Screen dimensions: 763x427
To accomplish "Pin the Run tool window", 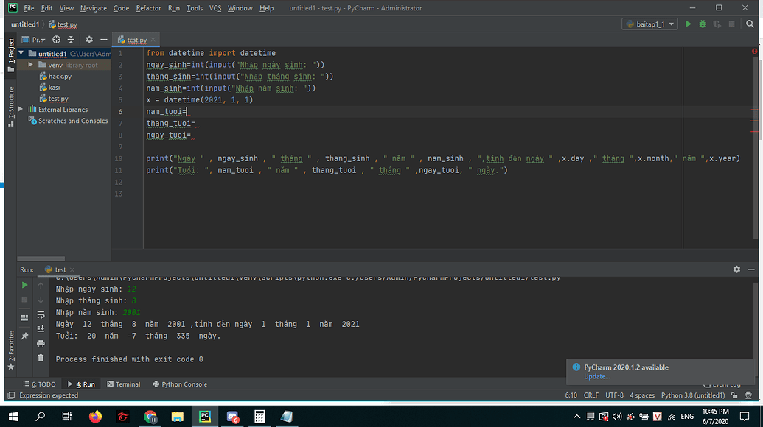I will [24, 335].
